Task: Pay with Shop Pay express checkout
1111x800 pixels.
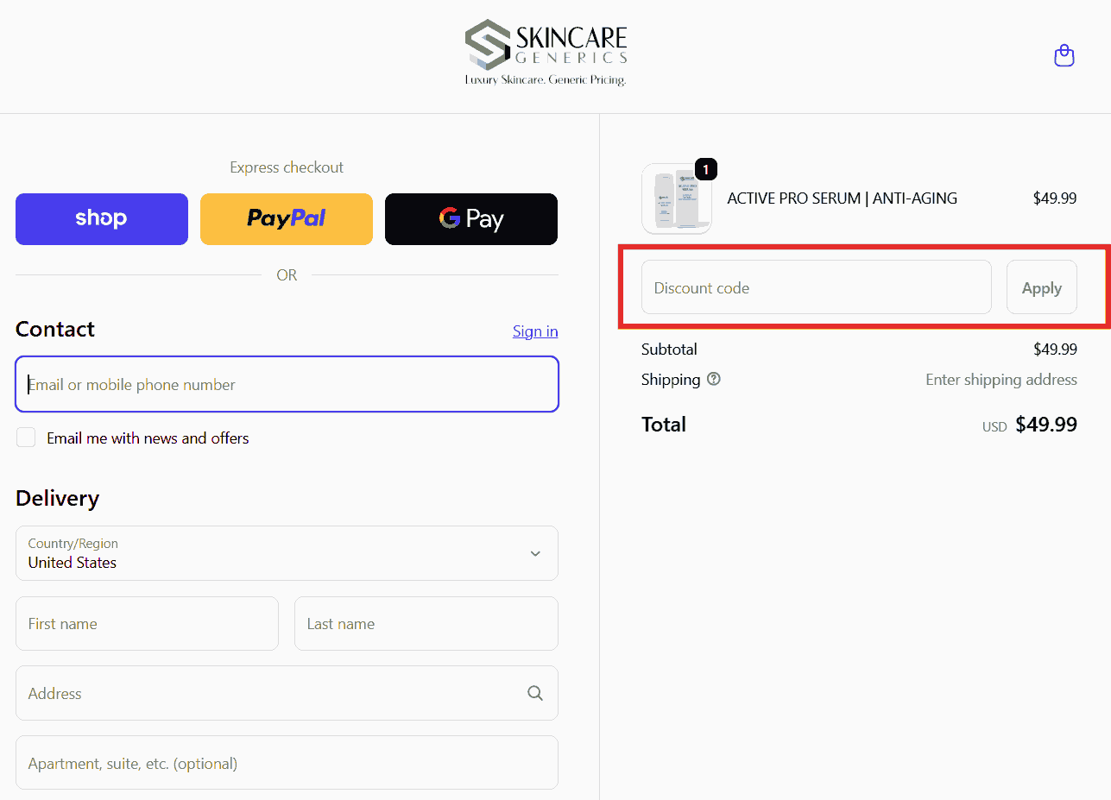Action: pos(102,219)
